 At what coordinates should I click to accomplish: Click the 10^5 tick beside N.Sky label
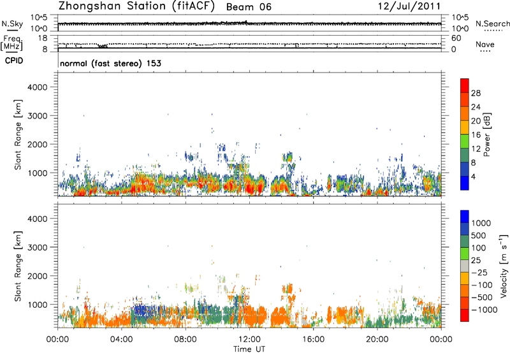coord(39,18)
